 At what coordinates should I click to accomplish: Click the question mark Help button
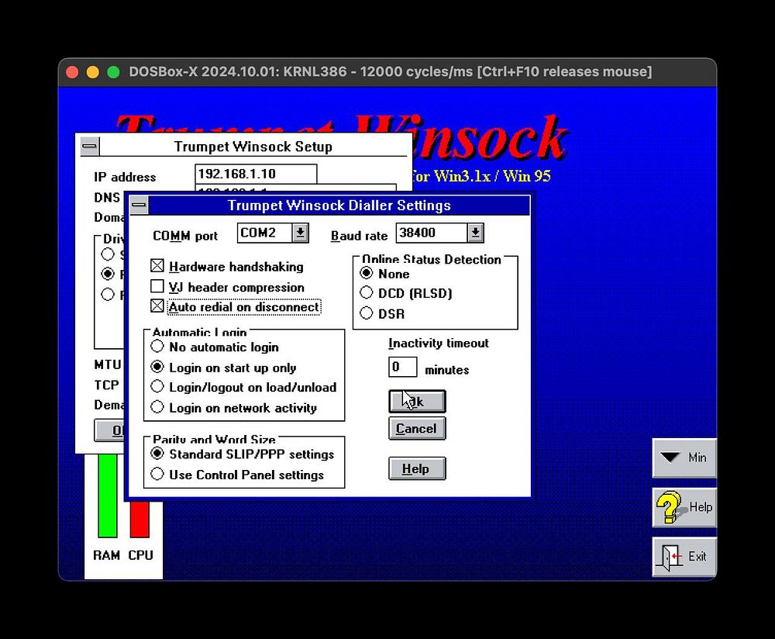pyautogui.click(x=684, y=507)
